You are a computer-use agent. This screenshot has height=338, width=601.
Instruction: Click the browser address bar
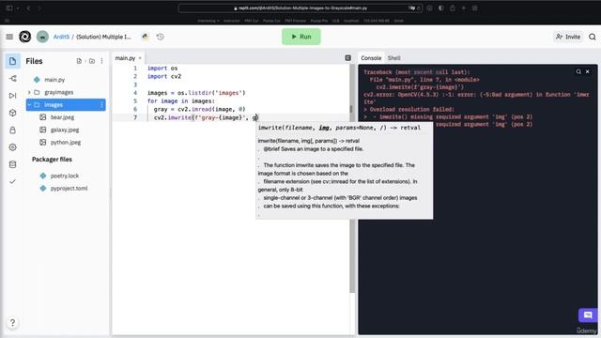point(300,8)
